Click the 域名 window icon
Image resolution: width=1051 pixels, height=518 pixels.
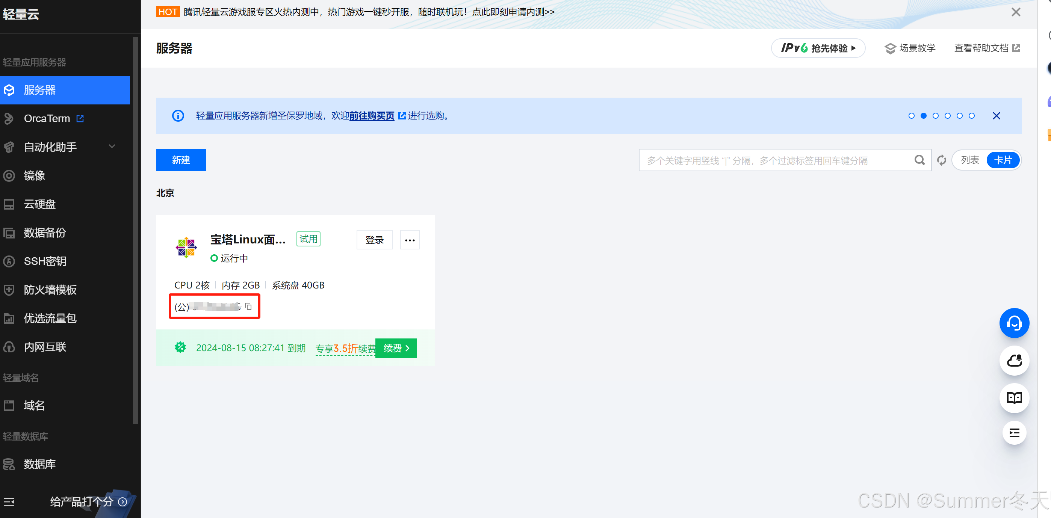(x=9, y=405)
